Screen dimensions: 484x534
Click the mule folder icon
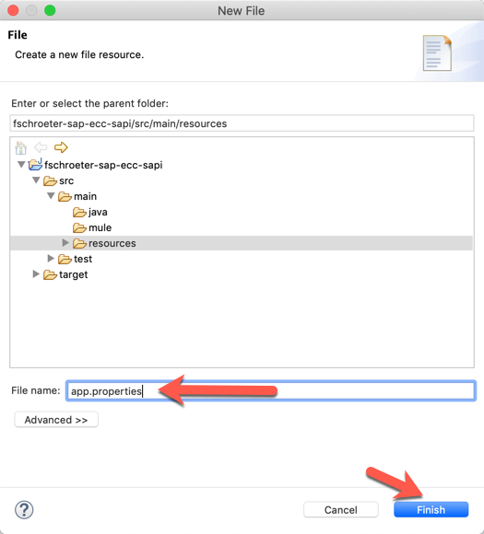pyautogui.click(x=79, y=227)
